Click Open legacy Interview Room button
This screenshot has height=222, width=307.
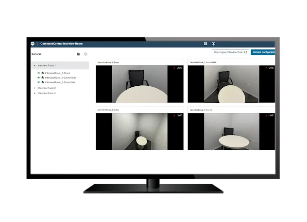pyautogui.click(x=230, y=52)
